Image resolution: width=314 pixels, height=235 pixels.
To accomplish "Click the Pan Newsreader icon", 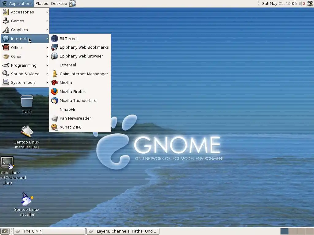I will point(55,118).
